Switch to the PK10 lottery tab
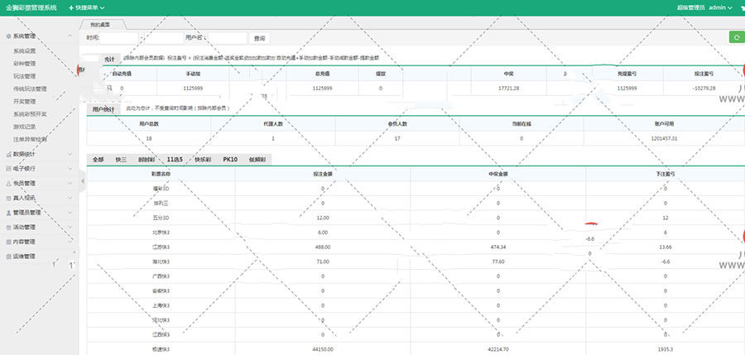This screenshot has height=355, width=745. pos(230,159)
